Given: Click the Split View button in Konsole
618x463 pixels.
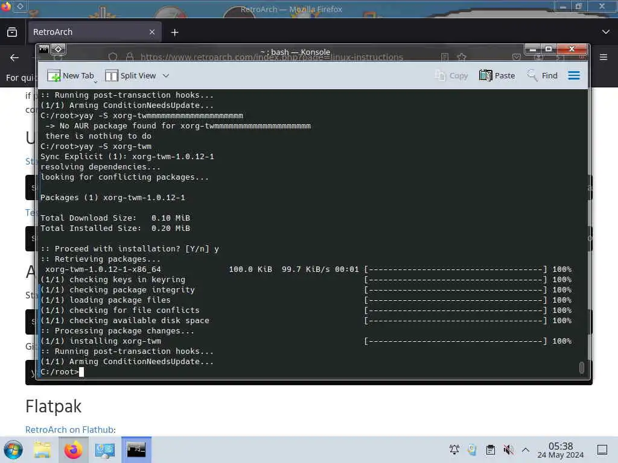Looking at the screenshot, I should [x=131, y=75].
